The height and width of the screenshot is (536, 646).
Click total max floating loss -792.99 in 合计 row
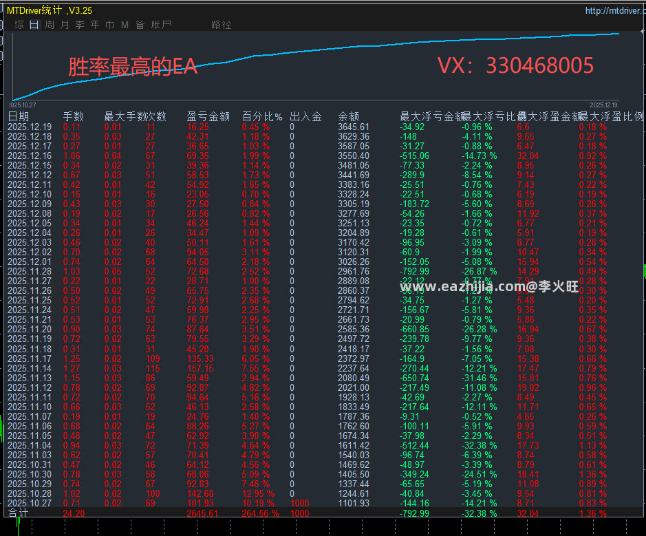(414, 513)
